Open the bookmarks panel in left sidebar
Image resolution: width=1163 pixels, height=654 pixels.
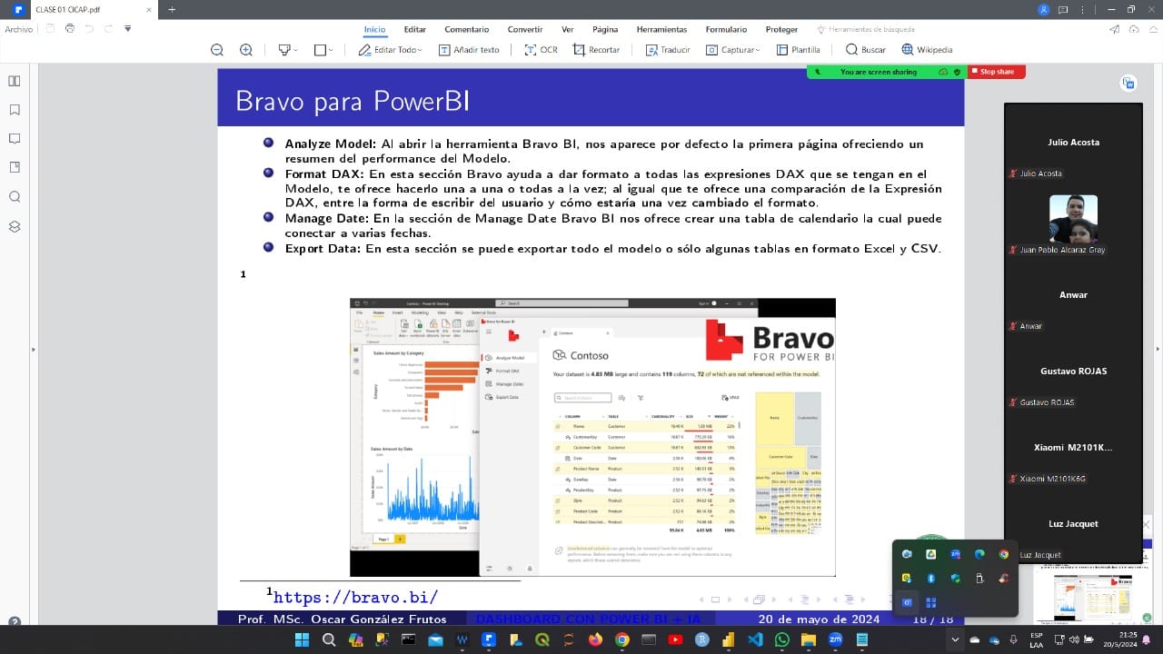pos(15,110)
